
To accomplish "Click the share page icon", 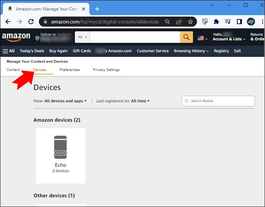I will click(179, 22).
